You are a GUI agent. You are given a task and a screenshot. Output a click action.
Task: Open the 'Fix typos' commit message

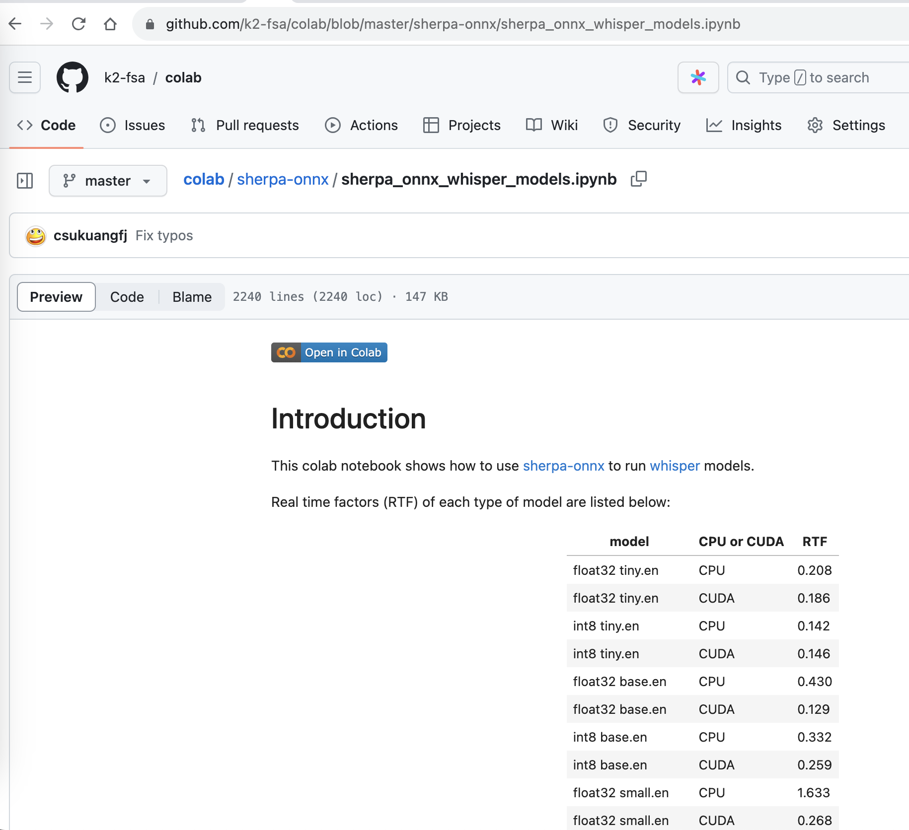coord(164,235)
